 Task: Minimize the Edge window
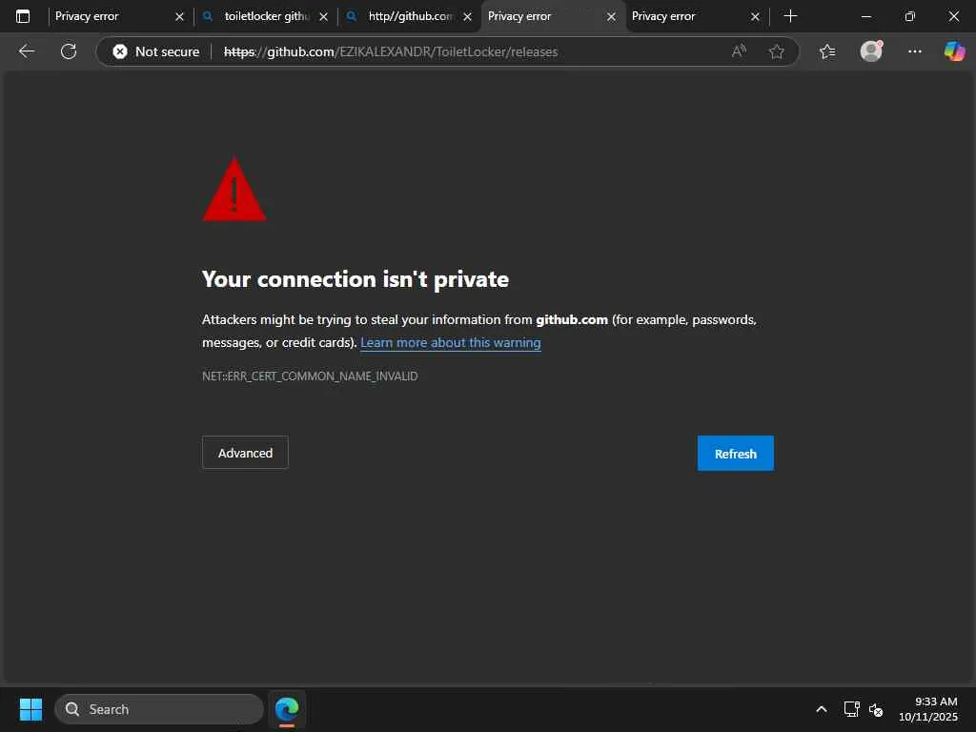(865, 16)
